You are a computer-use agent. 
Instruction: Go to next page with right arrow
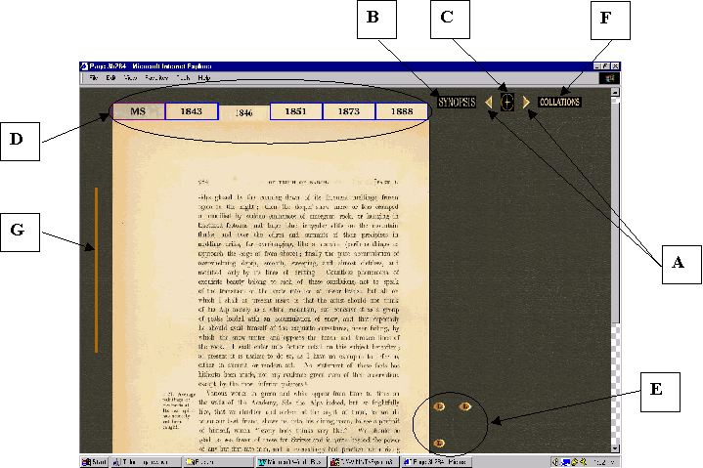click(x=526, y=103)
